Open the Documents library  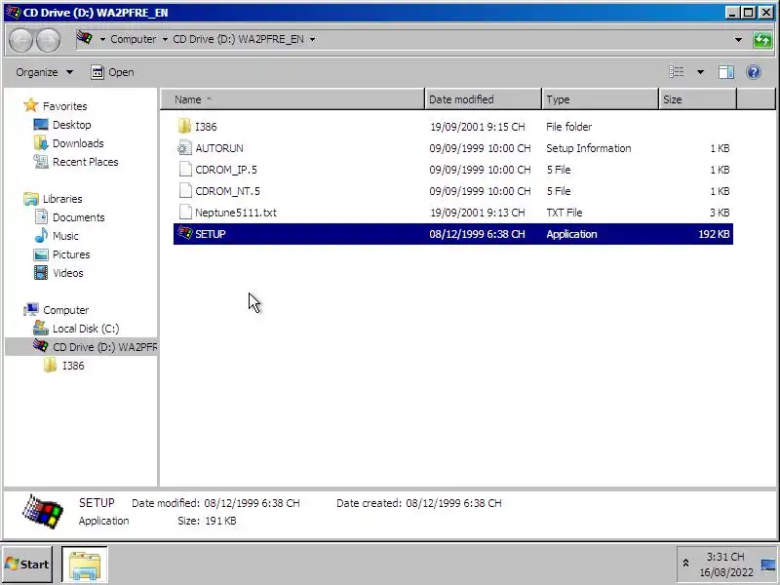(69, 217)
